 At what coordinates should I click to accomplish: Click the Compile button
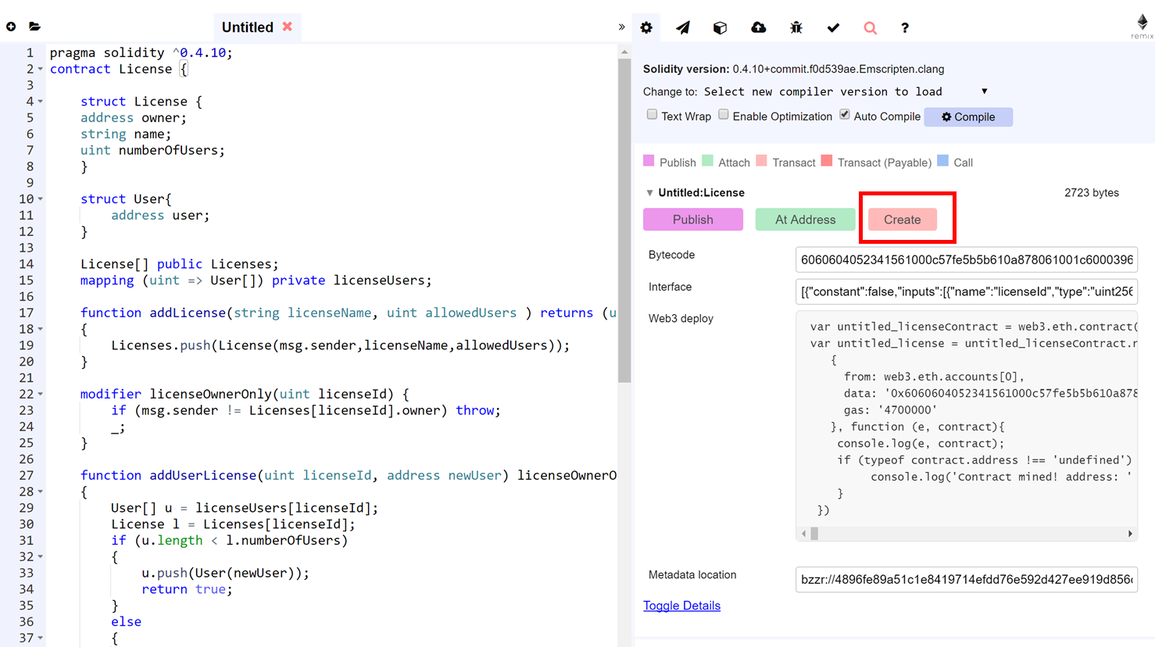968,117
